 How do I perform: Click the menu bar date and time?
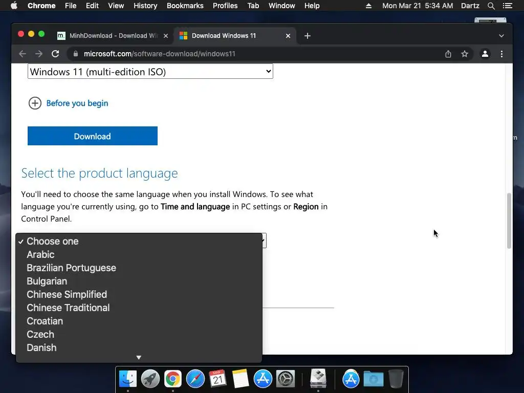(x=418, y=6)
